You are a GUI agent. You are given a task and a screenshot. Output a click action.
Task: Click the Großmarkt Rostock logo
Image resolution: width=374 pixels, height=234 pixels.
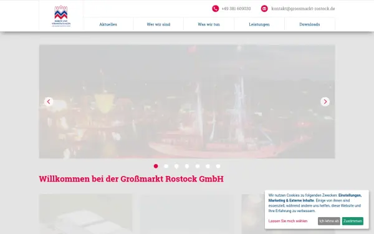point(61,16)
